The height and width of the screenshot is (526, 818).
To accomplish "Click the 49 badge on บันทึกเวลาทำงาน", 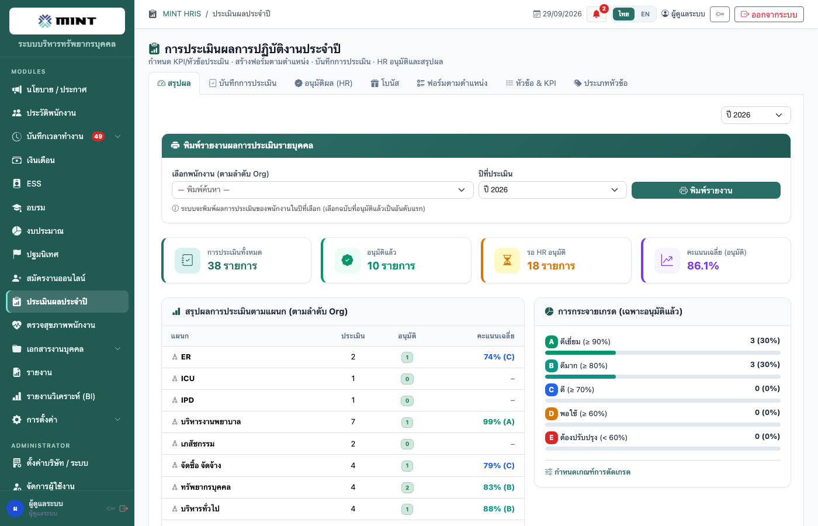I will (98, 137).
